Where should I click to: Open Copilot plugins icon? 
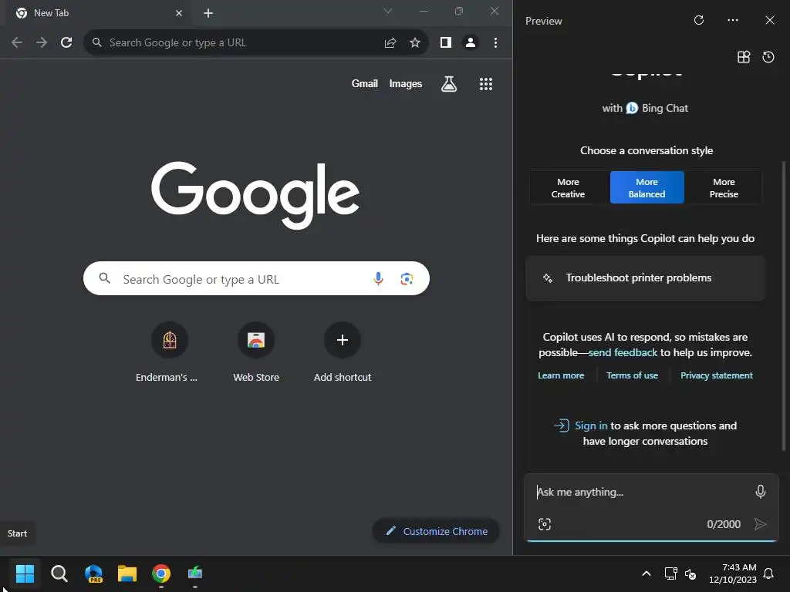[744, 57]
